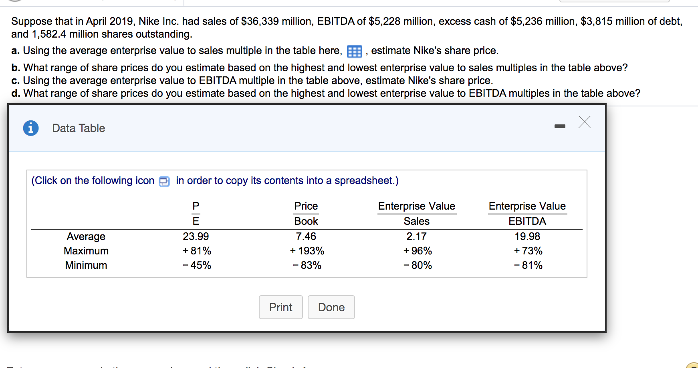This screenshot has height=368, width=698.
Task: Click the Minimum EV/Sales value -80%
Action: [418, 265]
